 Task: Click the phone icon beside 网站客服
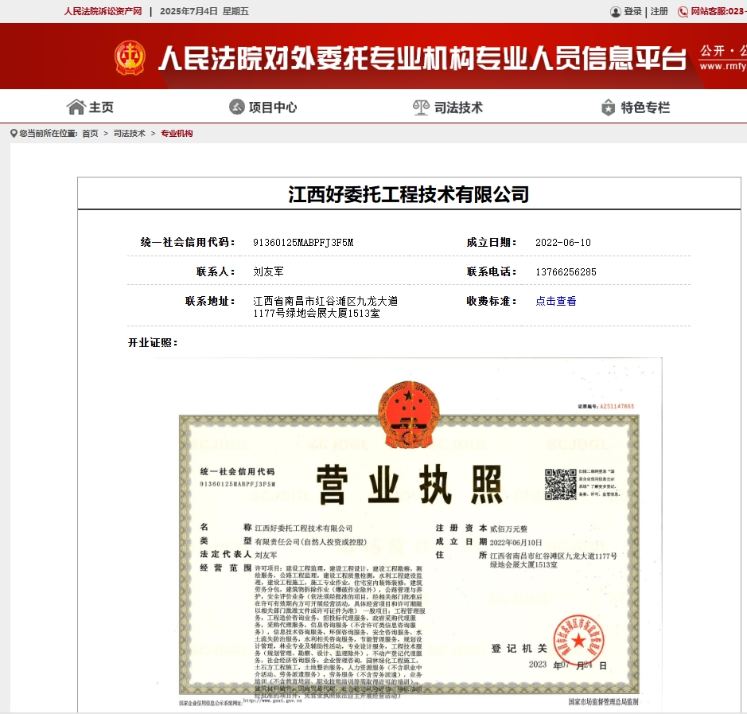click(x=683, y=11)
